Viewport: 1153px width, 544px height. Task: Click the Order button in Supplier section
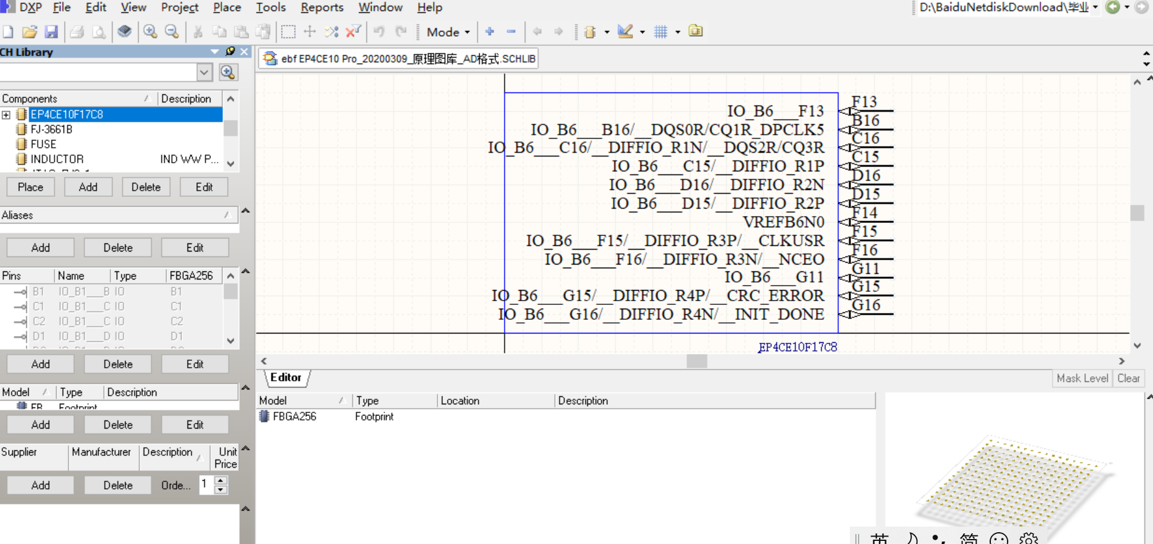(x=176, y=485)
